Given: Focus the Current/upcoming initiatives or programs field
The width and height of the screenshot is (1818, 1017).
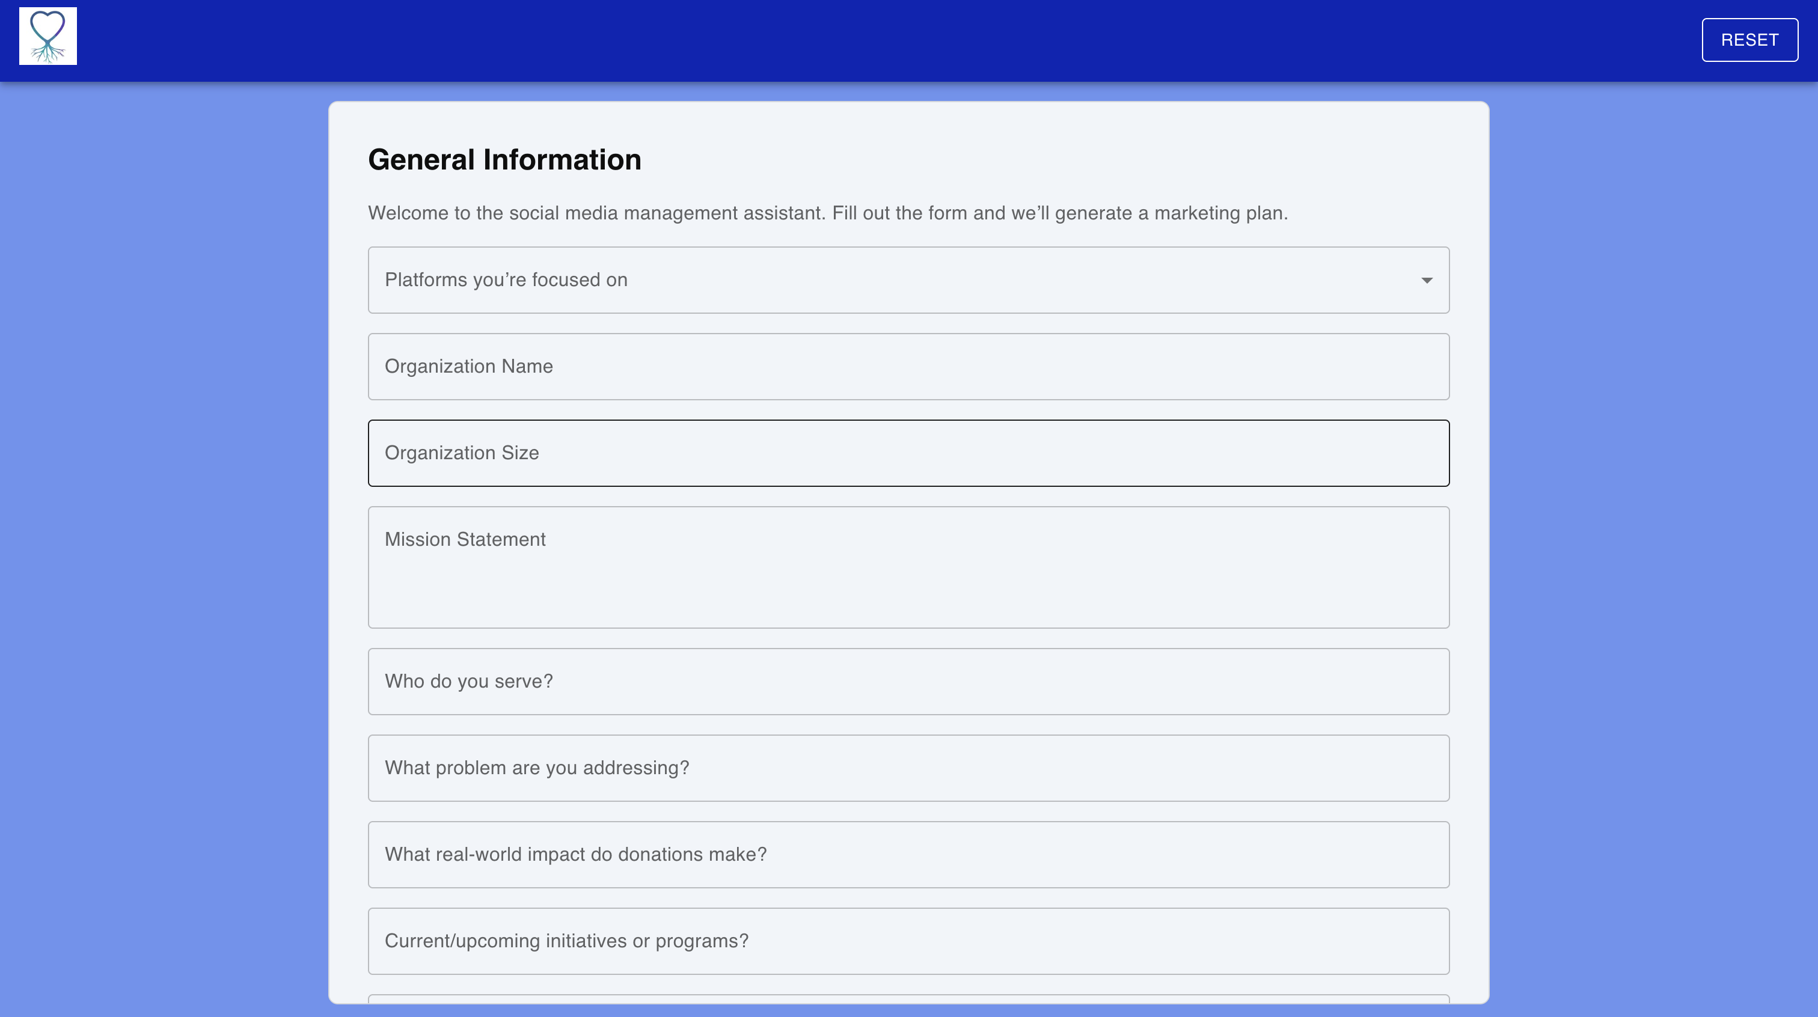Looking at the screenshot, I should [908, 941].
